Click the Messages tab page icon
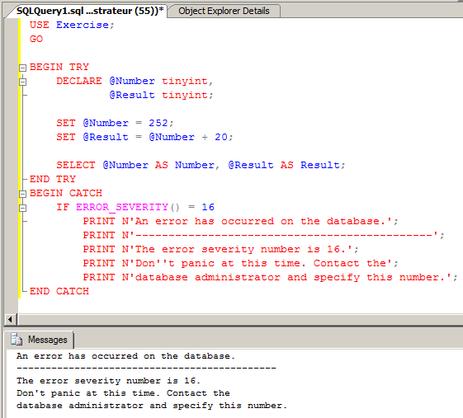 point(17,340)
